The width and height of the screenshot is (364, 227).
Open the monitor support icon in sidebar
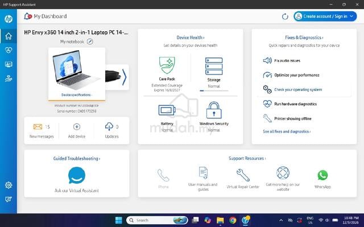(9, 64)
